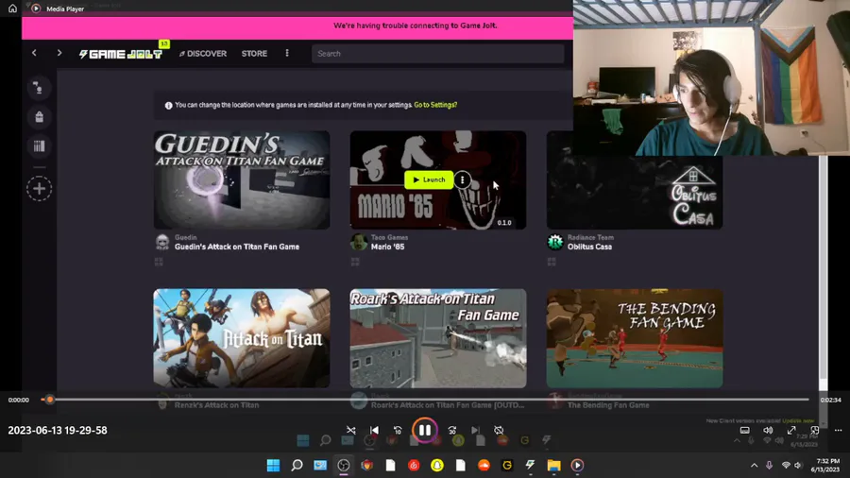850x478 pixels.
Task: Add Mario '85 to a playlist
Action: [x=355, y=262]
